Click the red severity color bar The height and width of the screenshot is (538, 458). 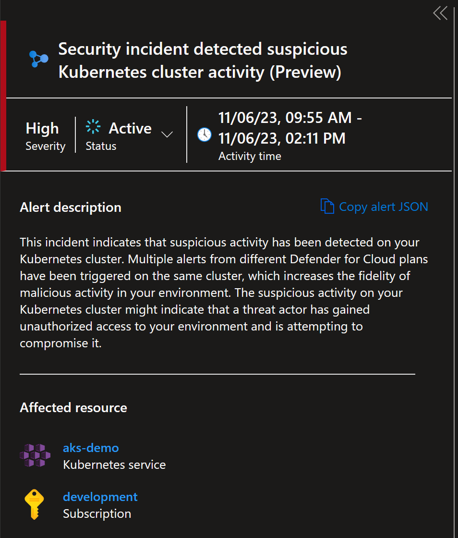tap(3, 96)
